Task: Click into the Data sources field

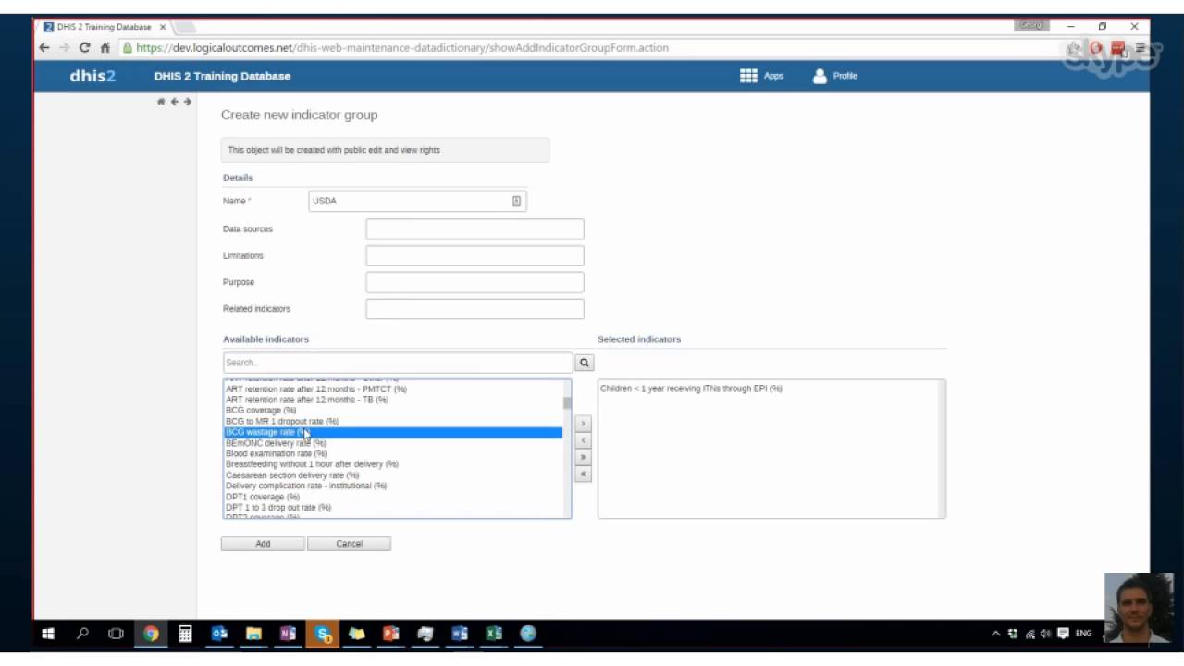Action: click(x=475, y=229)
